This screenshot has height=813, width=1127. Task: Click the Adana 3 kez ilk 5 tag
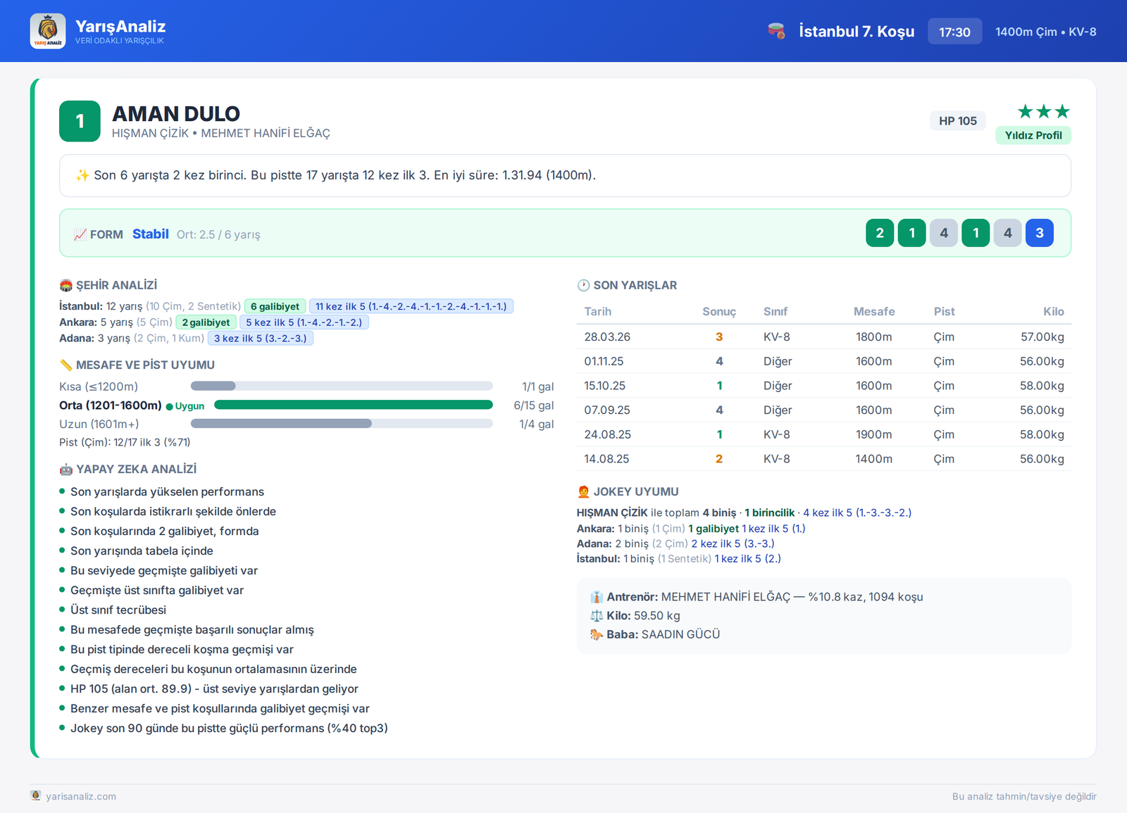(x=261, y=339)
